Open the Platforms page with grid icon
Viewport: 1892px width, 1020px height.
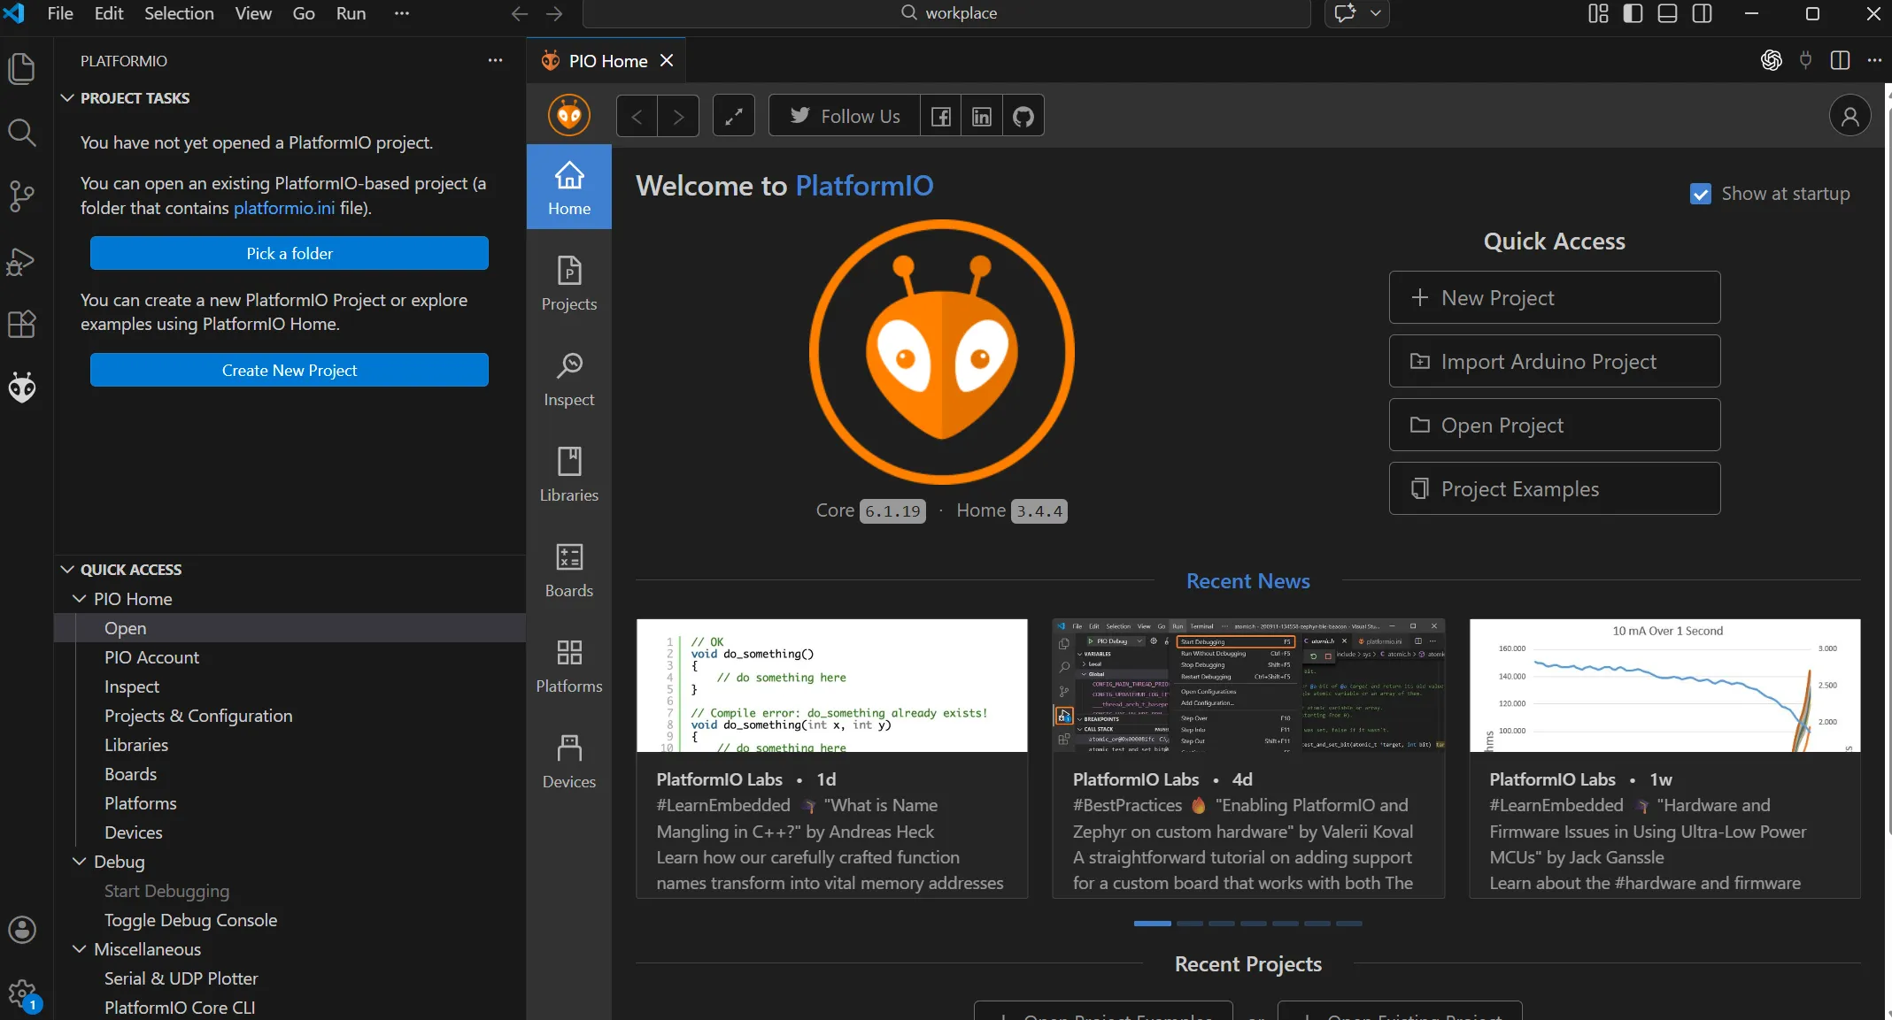pyautogui.click(x=568, y=666)
